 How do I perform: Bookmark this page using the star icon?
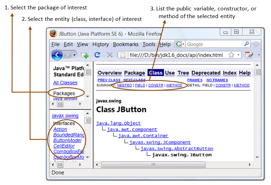[x=231, y=55]
